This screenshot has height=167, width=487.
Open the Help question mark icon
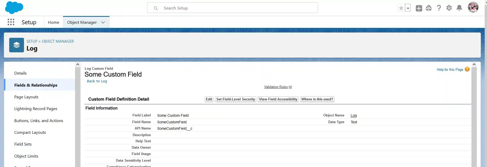[x=439, y=8]
